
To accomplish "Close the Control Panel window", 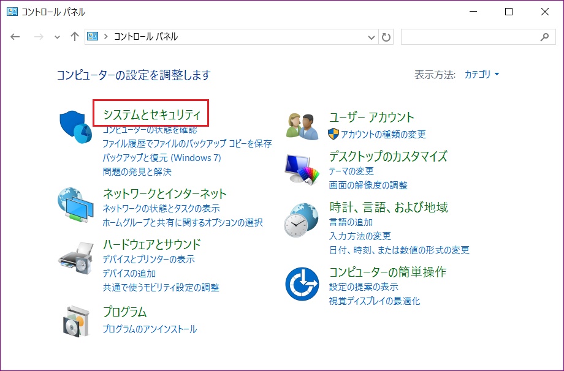I will pyautogui.click(x=544, y=12).
